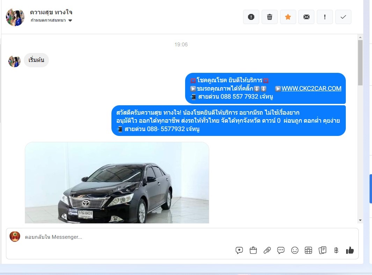Screen dimensions: 372x275
Task: Open the WWW.CKC2CAR.COM link
Action: [x=311, y=89]
